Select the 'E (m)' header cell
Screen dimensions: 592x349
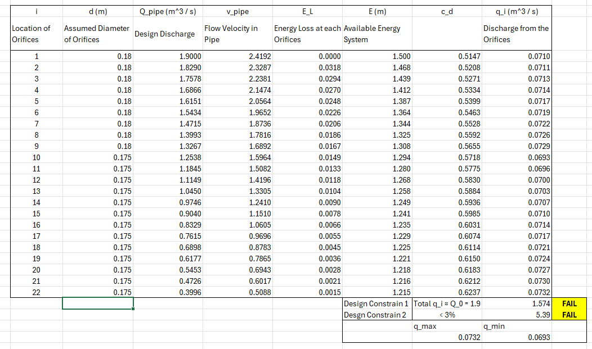376,11
